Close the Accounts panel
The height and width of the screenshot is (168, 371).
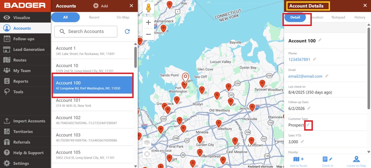[131, 6]
